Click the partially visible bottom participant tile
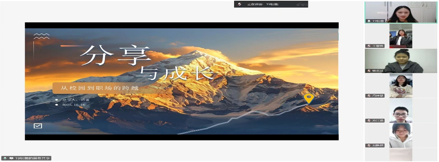 401,155
